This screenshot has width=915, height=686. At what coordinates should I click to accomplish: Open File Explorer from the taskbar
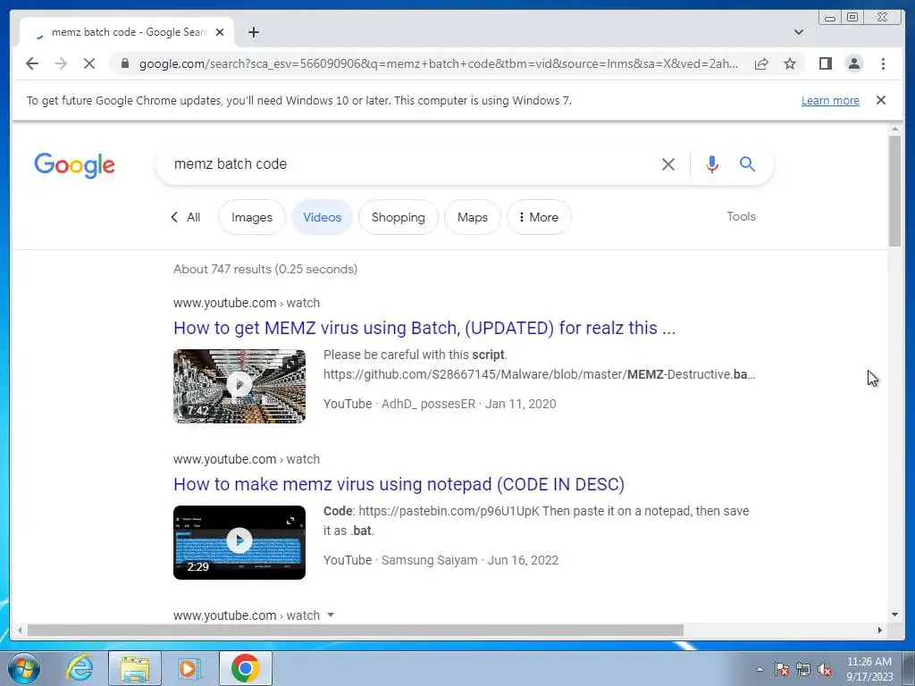pos(134,668)
